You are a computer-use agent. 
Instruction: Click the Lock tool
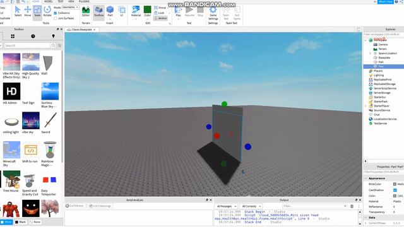click(x=159, y=13)
